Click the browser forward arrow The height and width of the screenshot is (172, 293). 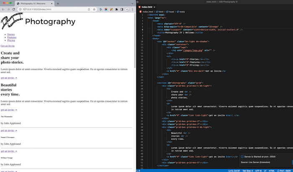click(x=8, y=9)
